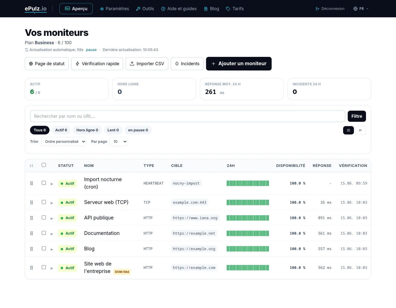This screenshot has height=308, width=396.
Task: Click the Incidents bell button
Action: (187, 64)
